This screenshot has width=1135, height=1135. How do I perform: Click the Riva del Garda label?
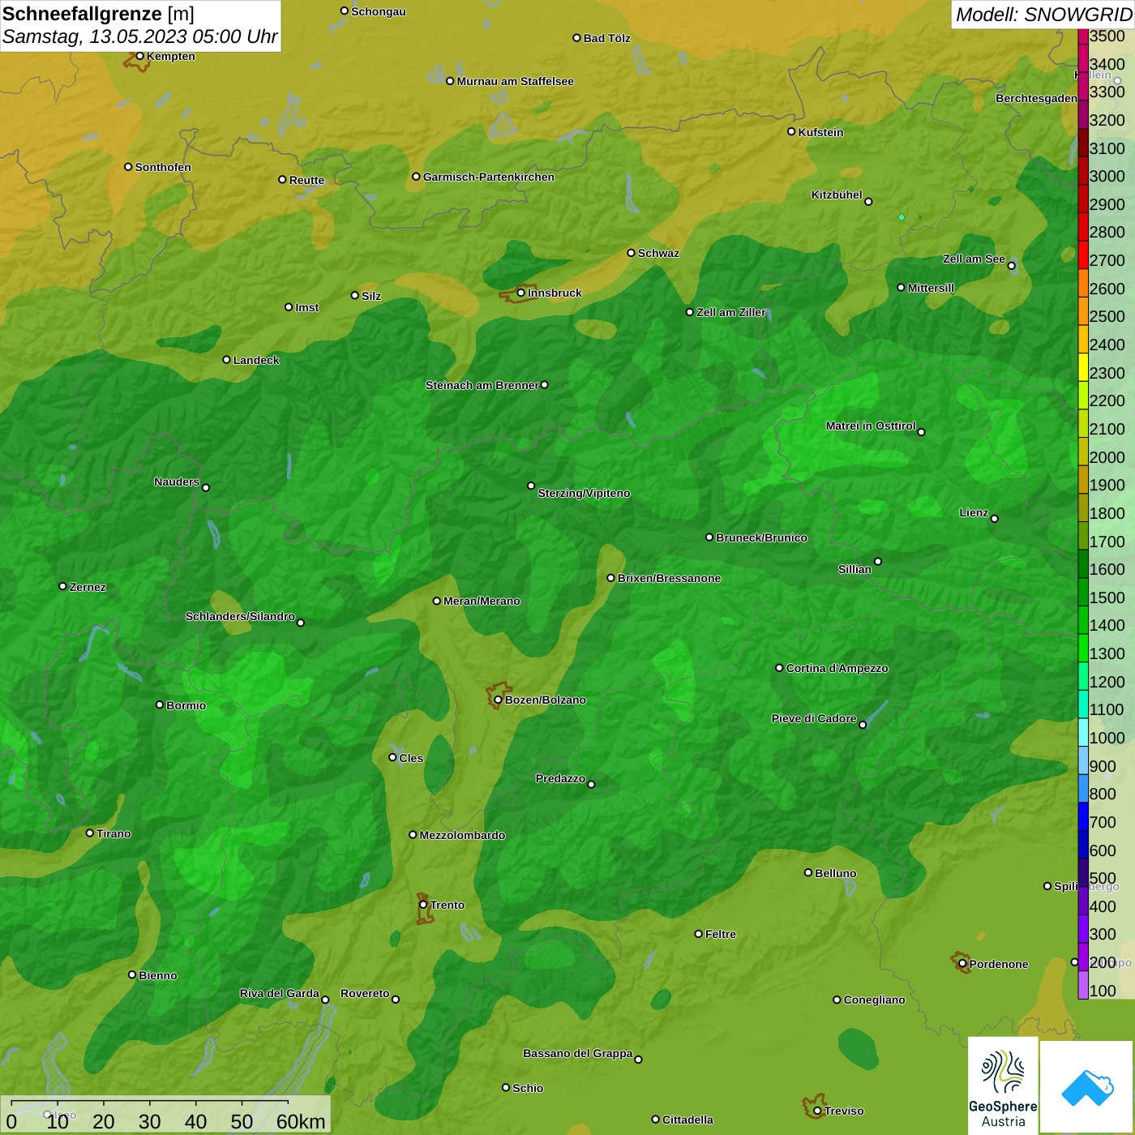coord(280,993)
